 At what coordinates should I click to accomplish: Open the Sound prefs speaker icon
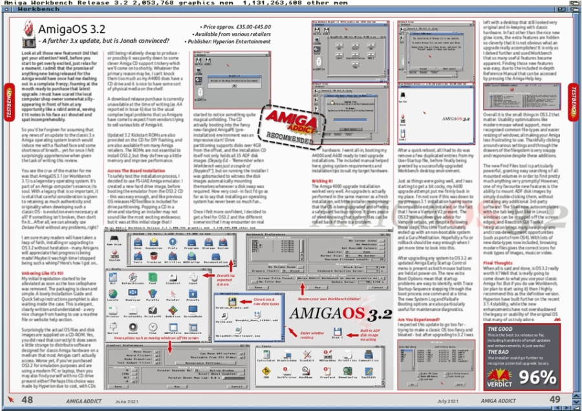click(x=133, y=327)
